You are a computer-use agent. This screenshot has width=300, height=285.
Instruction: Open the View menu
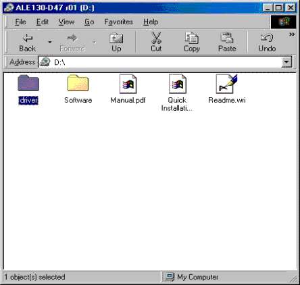[x=66, y=22]
